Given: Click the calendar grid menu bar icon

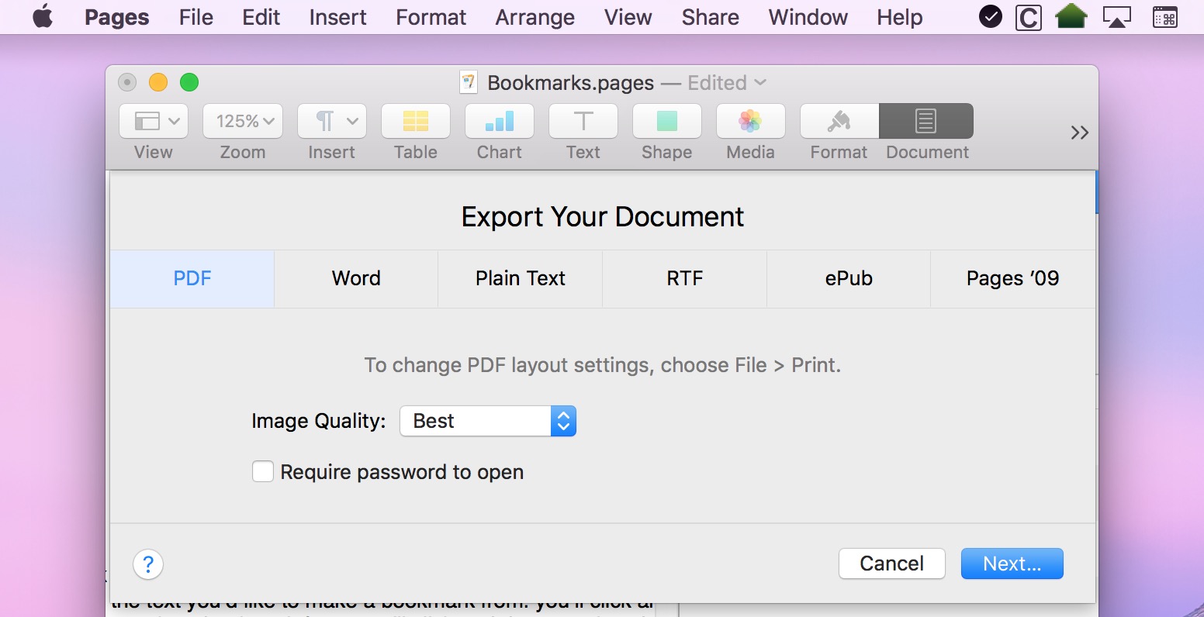Looking at the screenshot, I should coord(1165,17).
